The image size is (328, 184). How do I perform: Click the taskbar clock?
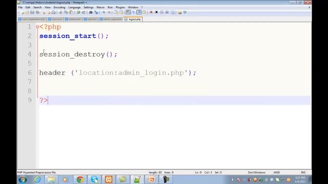(x=300, y=179)
